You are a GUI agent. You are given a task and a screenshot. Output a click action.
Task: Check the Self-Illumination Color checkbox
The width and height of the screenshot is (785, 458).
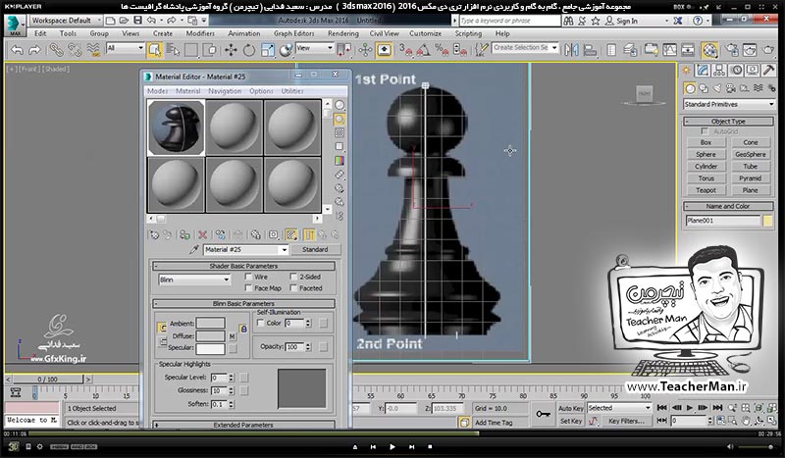(x=260, y=323)
